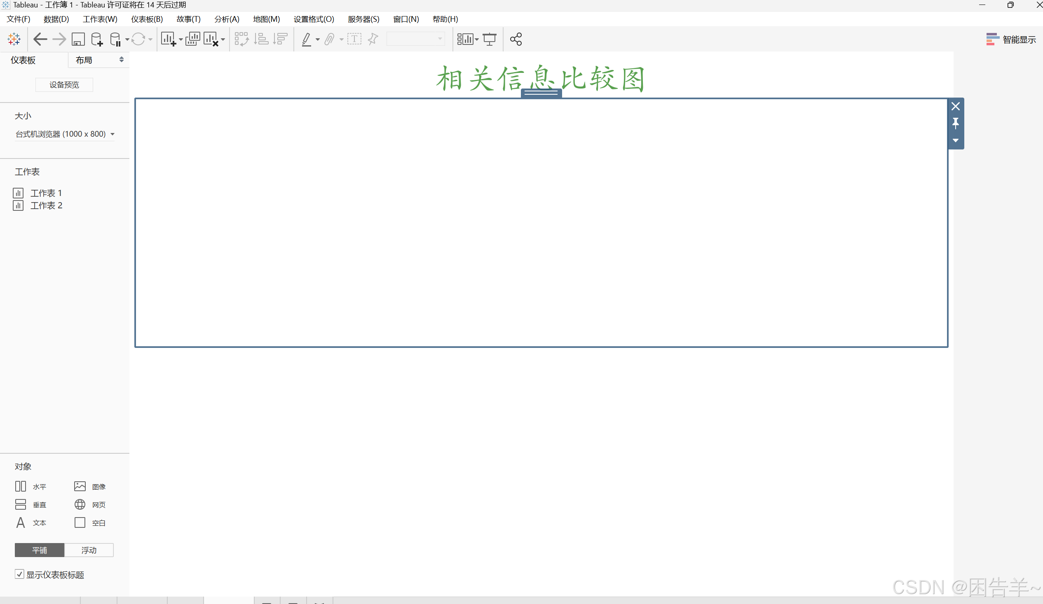Switch to floating (浮动) layout mode
Image resolution: width=1043 pixels, height=604 pixels.
point(89,550)
